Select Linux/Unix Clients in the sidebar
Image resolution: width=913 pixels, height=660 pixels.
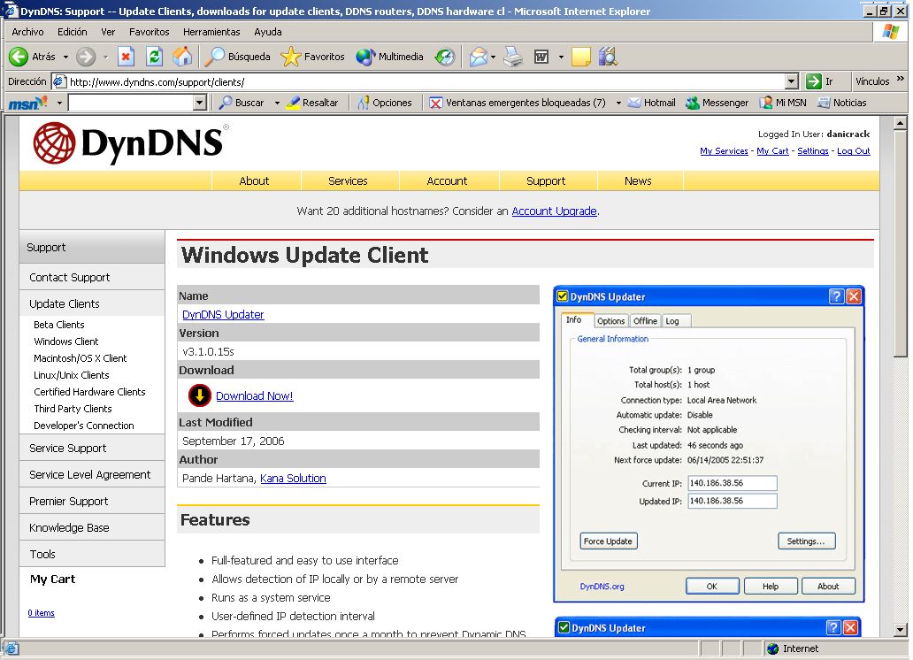pyautogui.click(x=72, y=375)
